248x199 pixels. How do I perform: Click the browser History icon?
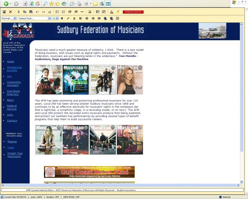[64, 3]
